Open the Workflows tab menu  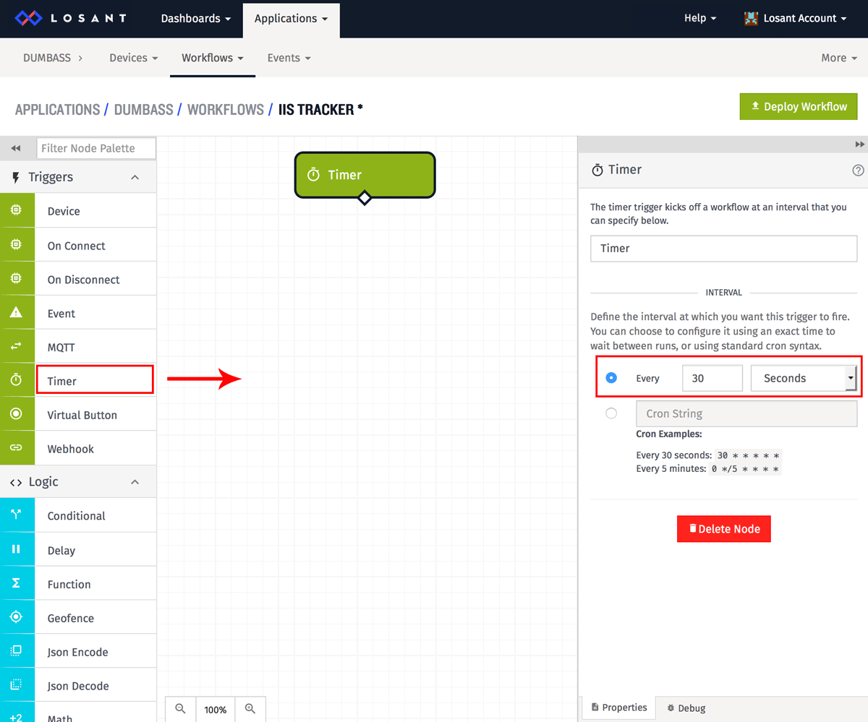click(x=213, y=58)
